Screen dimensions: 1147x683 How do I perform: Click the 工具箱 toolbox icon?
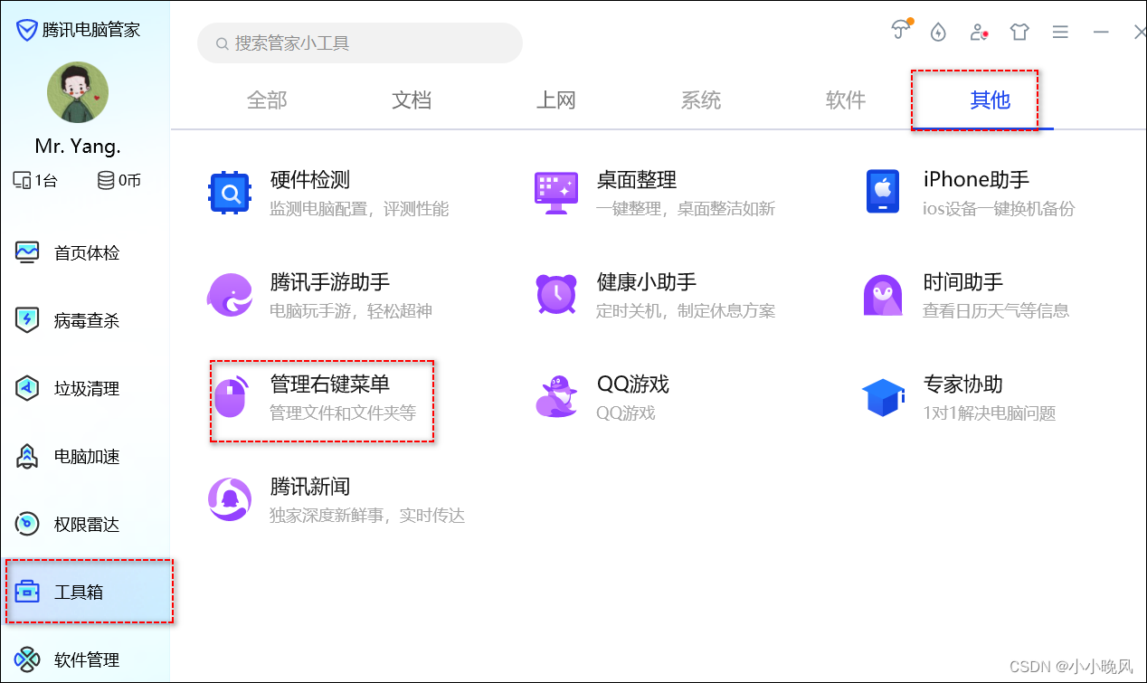27,592
